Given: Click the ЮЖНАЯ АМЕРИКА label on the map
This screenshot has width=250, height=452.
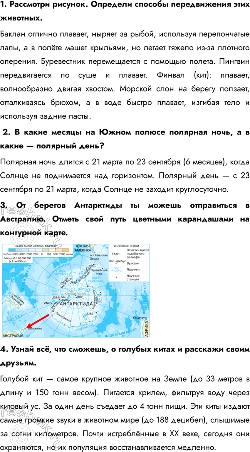Looking at the screenshot, I should click(82, 249).
